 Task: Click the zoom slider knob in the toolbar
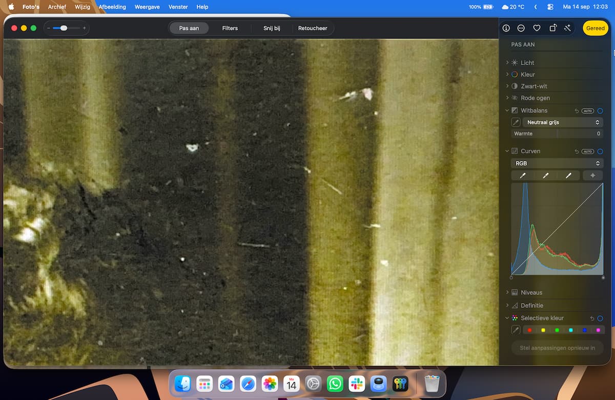[64, 28]
